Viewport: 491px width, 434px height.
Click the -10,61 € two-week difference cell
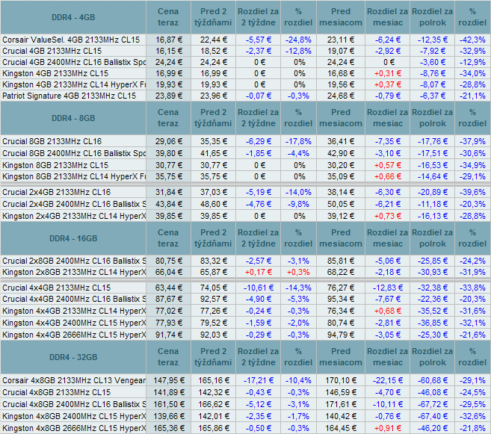[259, 288]
